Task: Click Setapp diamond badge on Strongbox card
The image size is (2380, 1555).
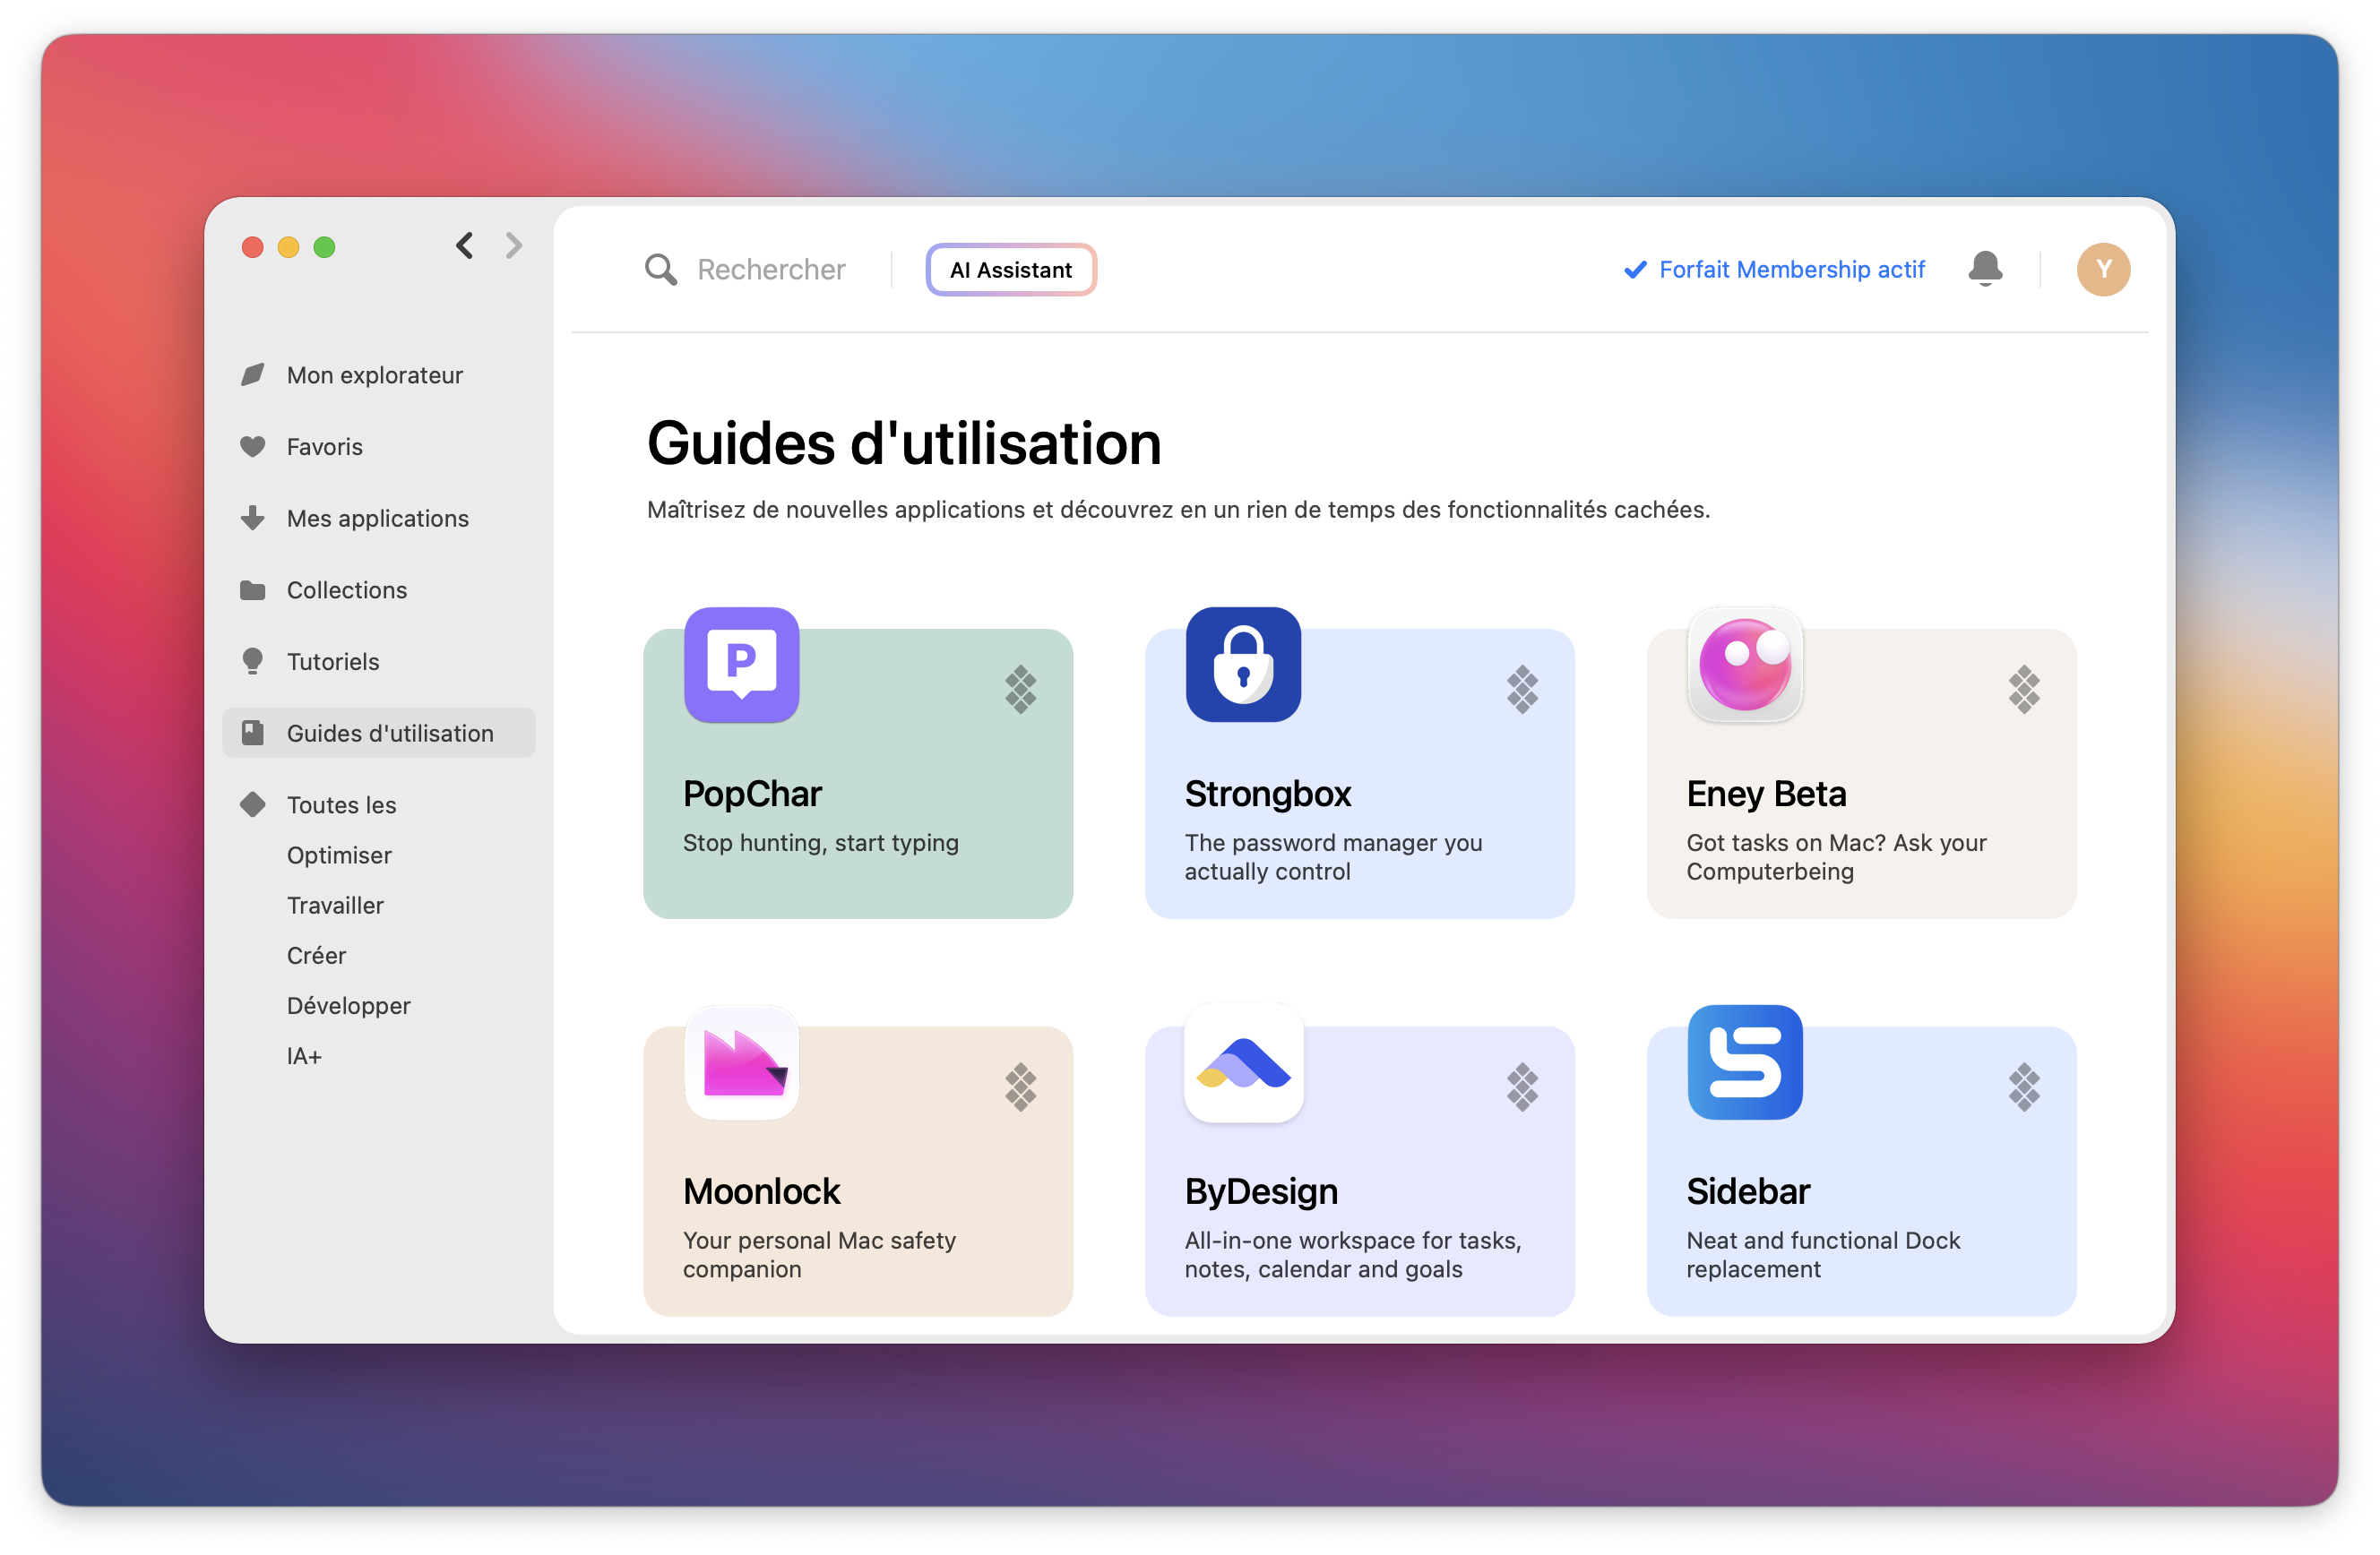Action: [x=1523, y=690]
